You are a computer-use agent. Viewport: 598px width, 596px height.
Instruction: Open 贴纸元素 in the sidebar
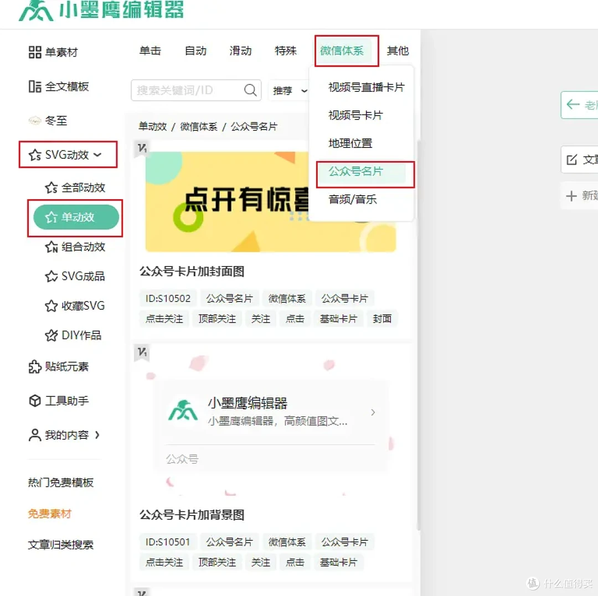pyautogui.click(x=58, y=366)
